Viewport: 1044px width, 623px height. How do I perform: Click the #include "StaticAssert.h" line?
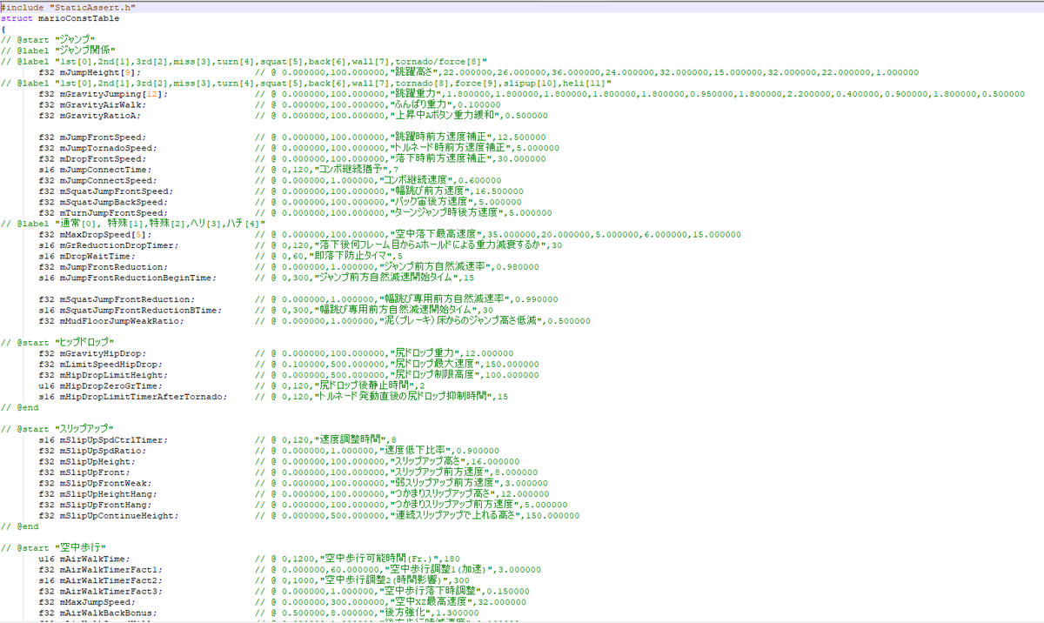[x=68, y=7]
